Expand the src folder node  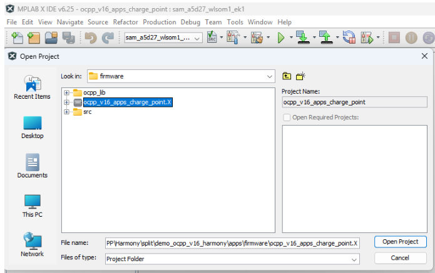(66, 112)
